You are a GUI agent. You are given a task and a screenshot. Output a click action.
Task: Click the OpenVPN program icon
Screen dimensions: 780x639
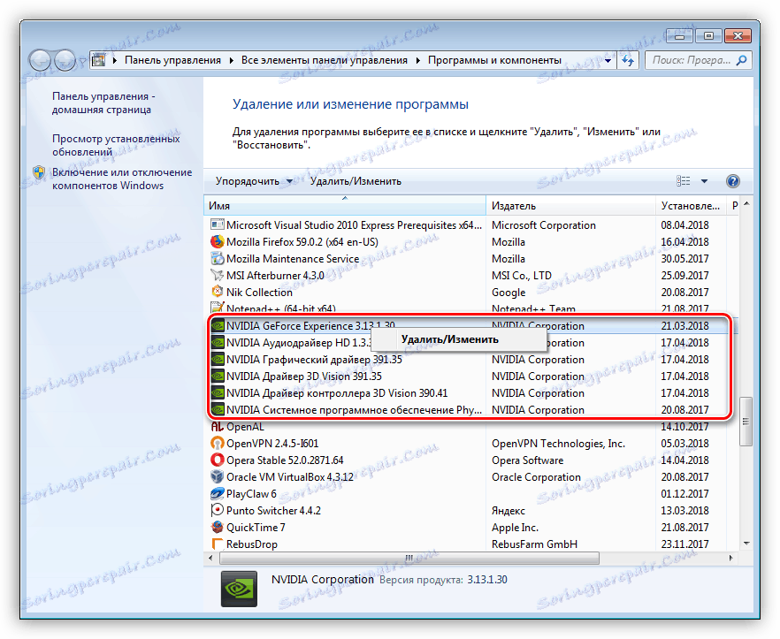coord(217,443)
